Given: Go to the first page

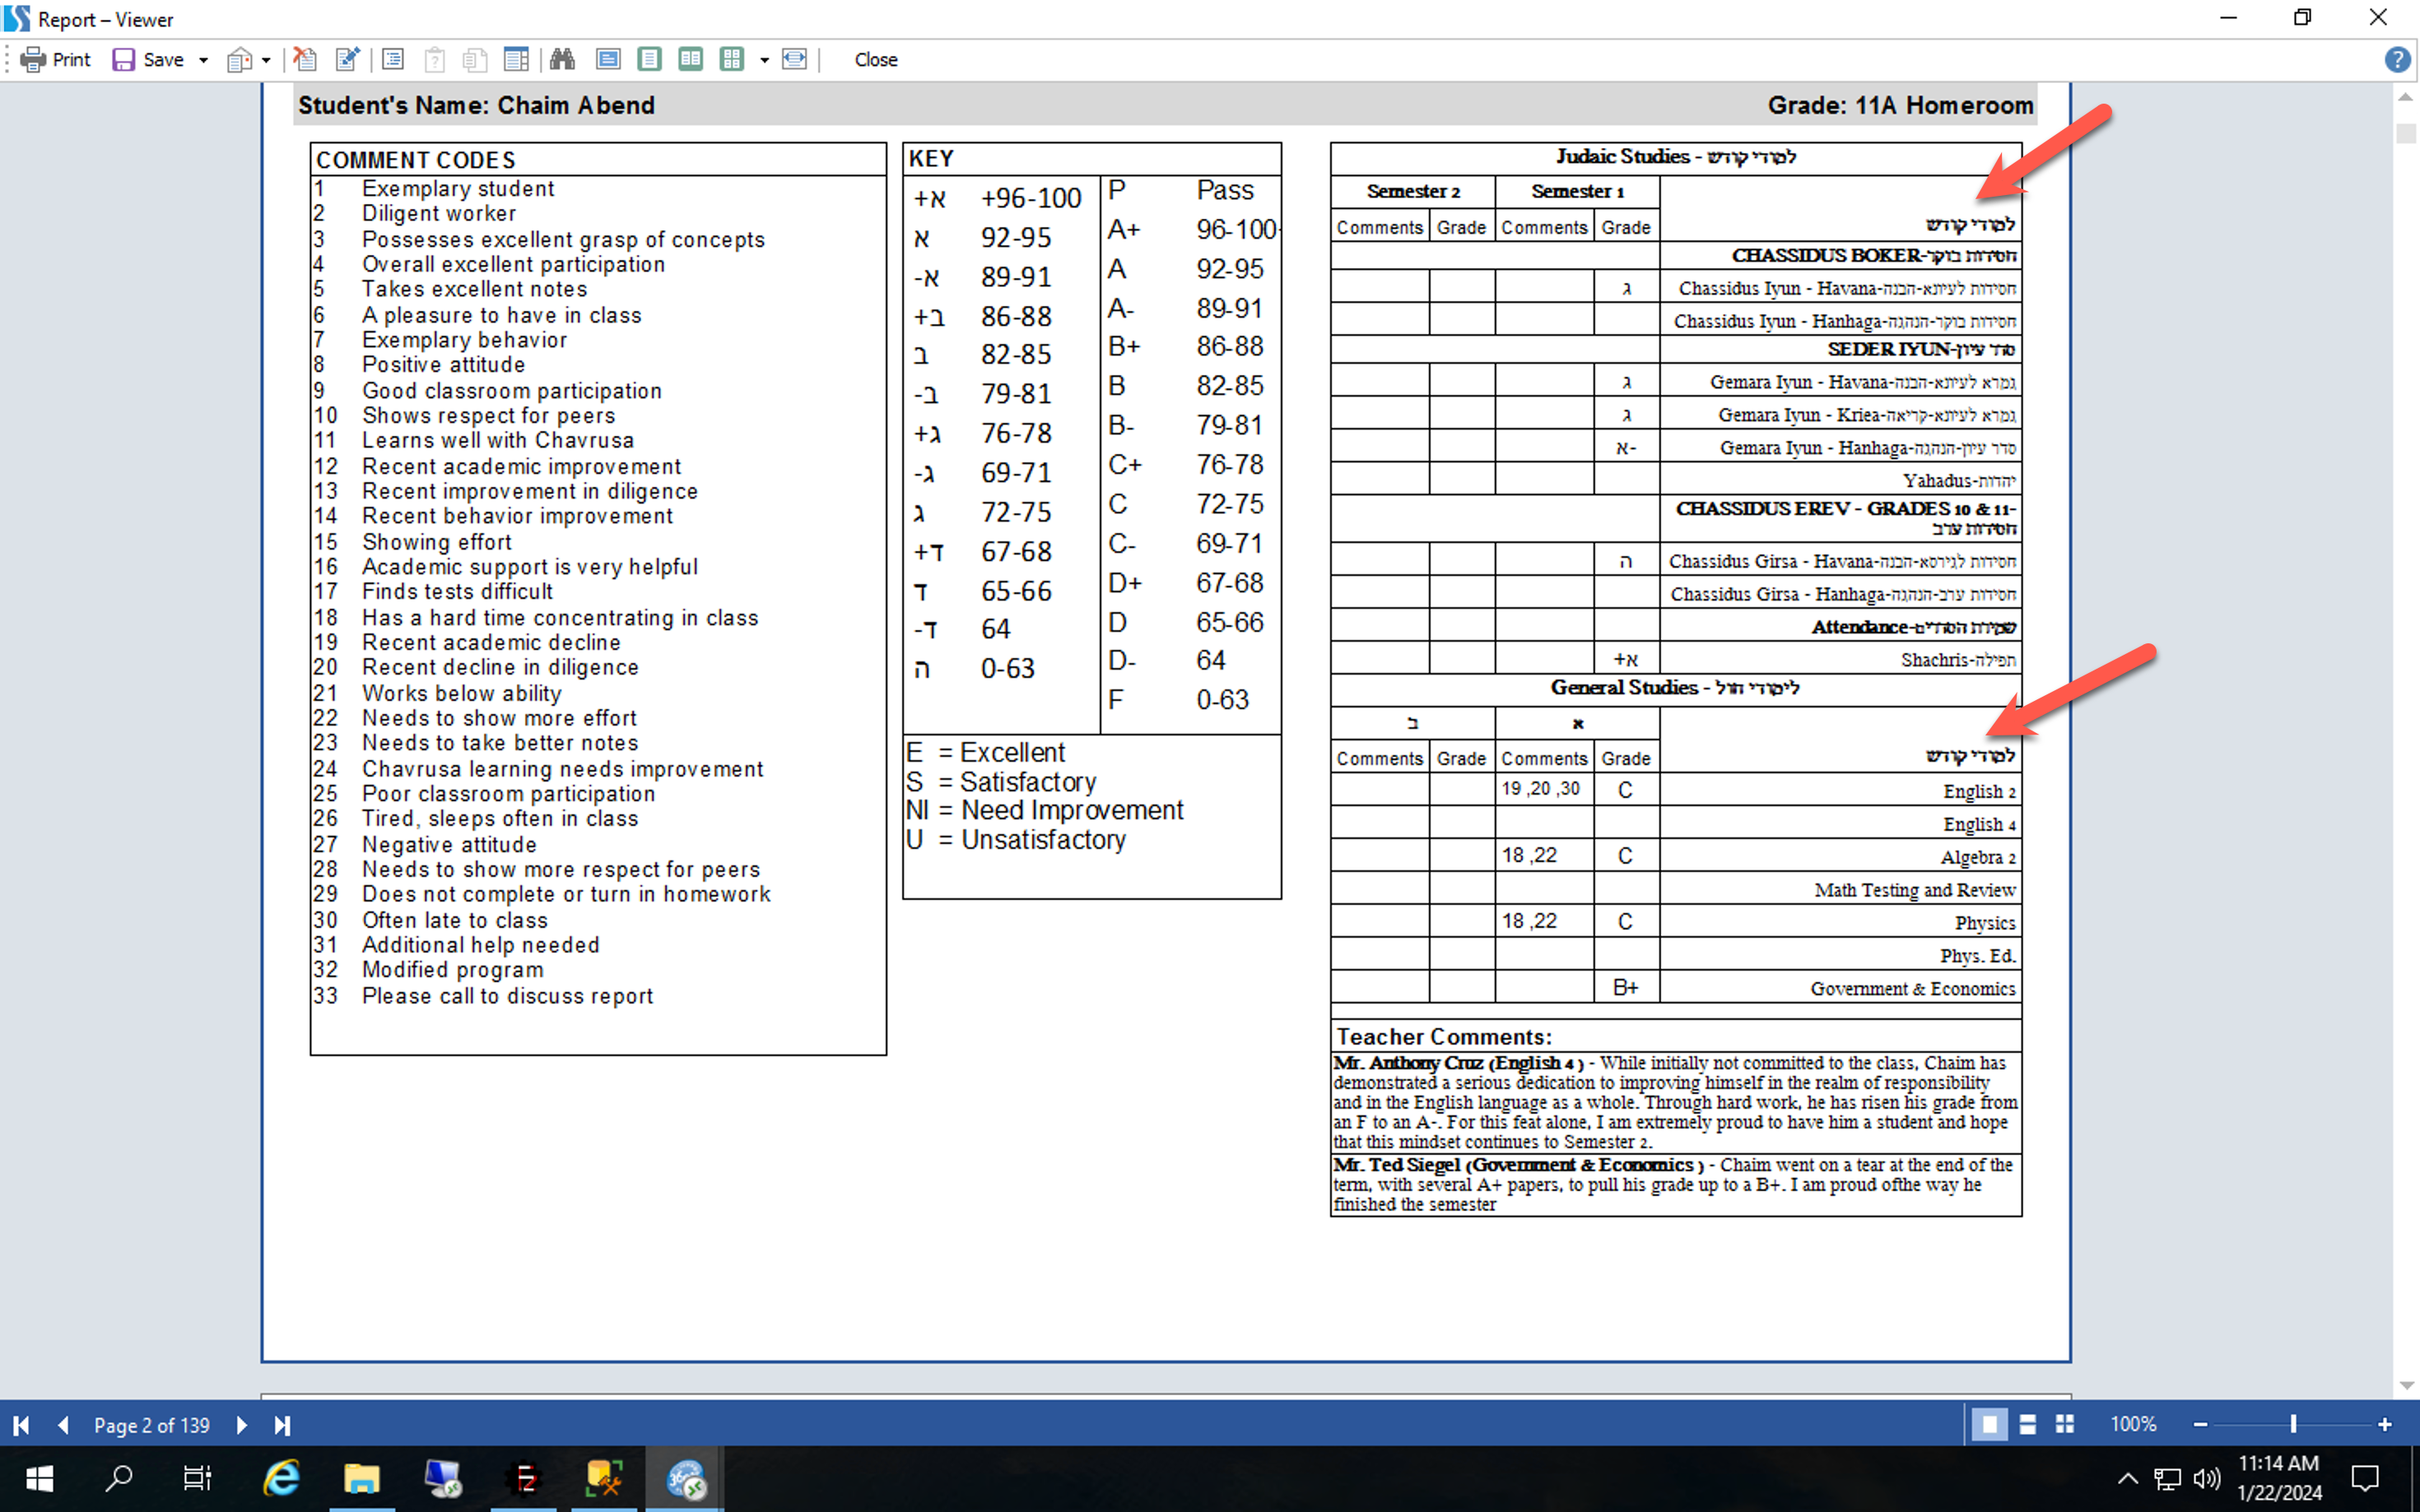Looking at the screenshot, I should [x=21, y=1425].
